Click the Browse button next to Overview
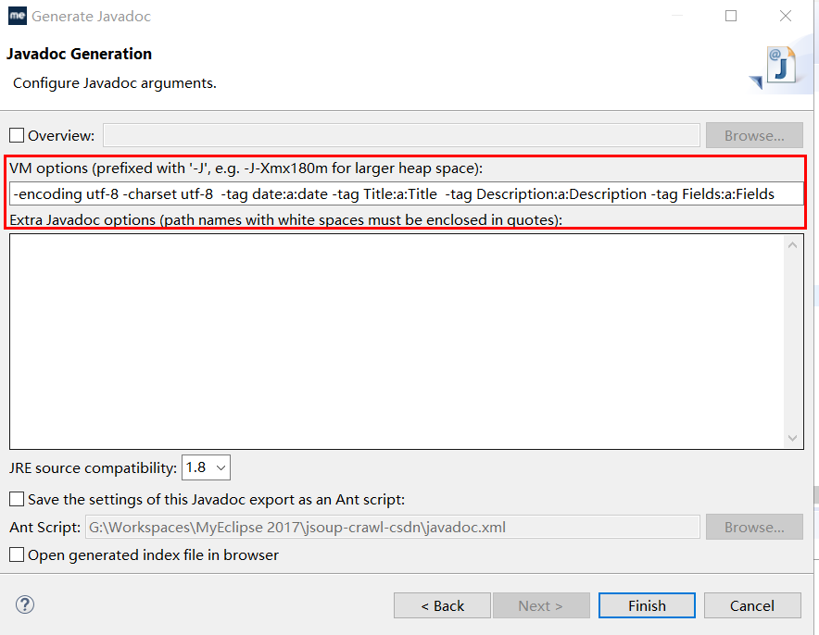The height and width of the screenshot is (635, 819). (x=754, y=136)
